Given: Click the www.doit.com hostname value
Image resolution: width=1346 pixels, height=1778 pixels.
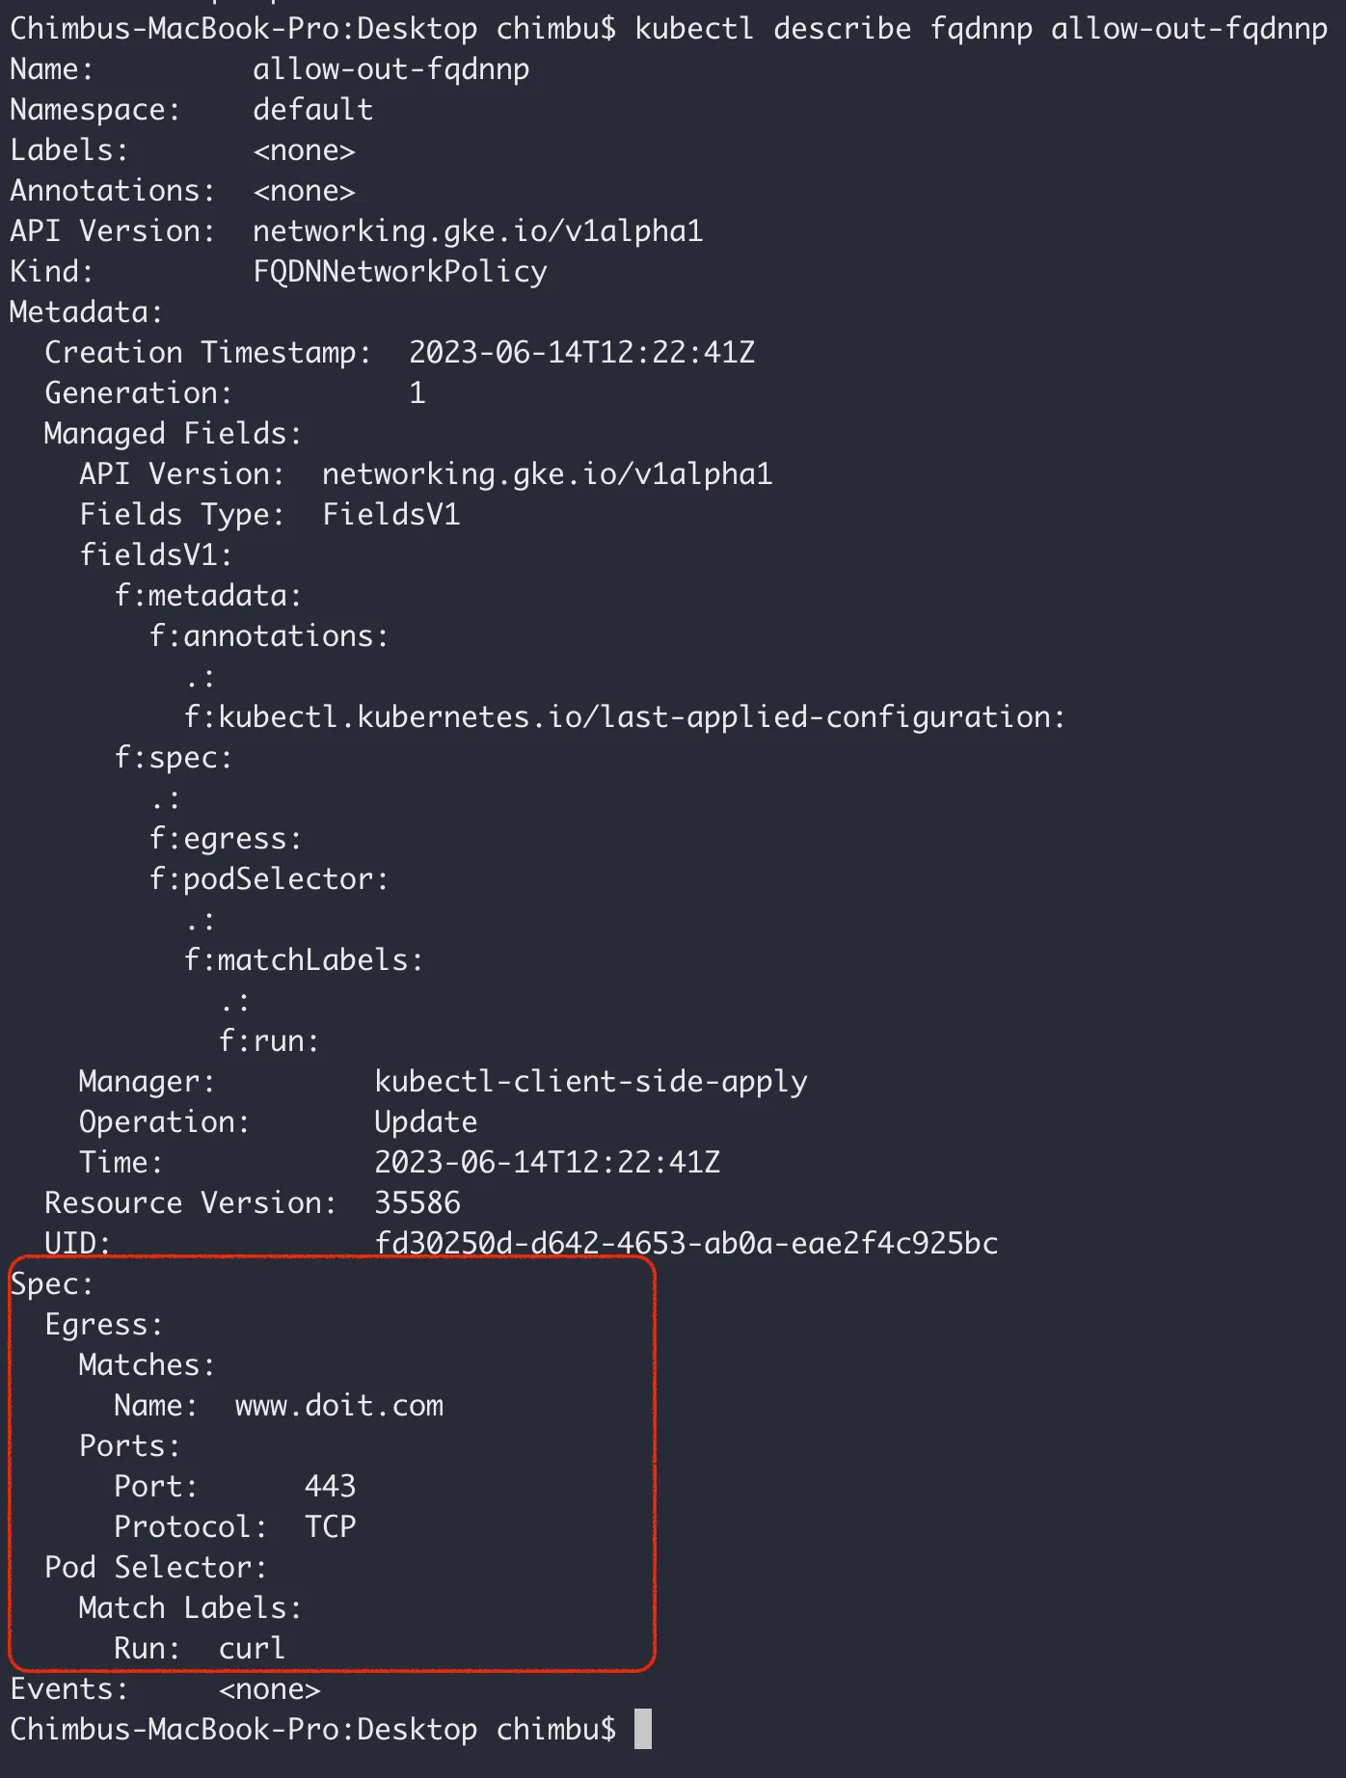Looking at the screenshot, I should point(339,1406).
